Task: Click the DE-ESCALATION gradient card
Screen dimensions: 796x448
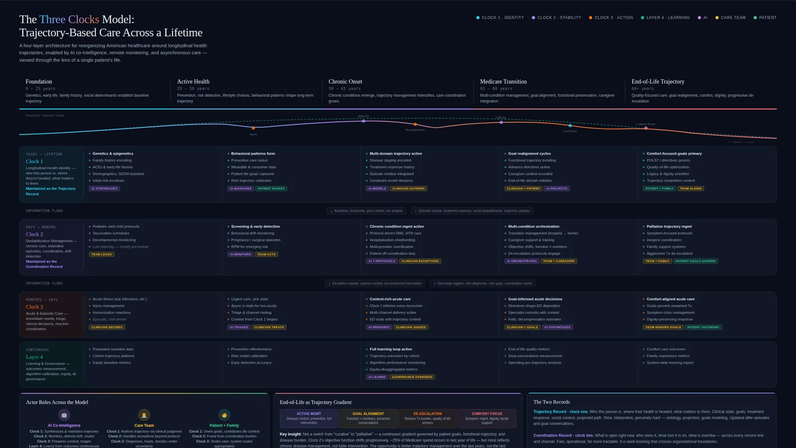Action: coord(427,418)
